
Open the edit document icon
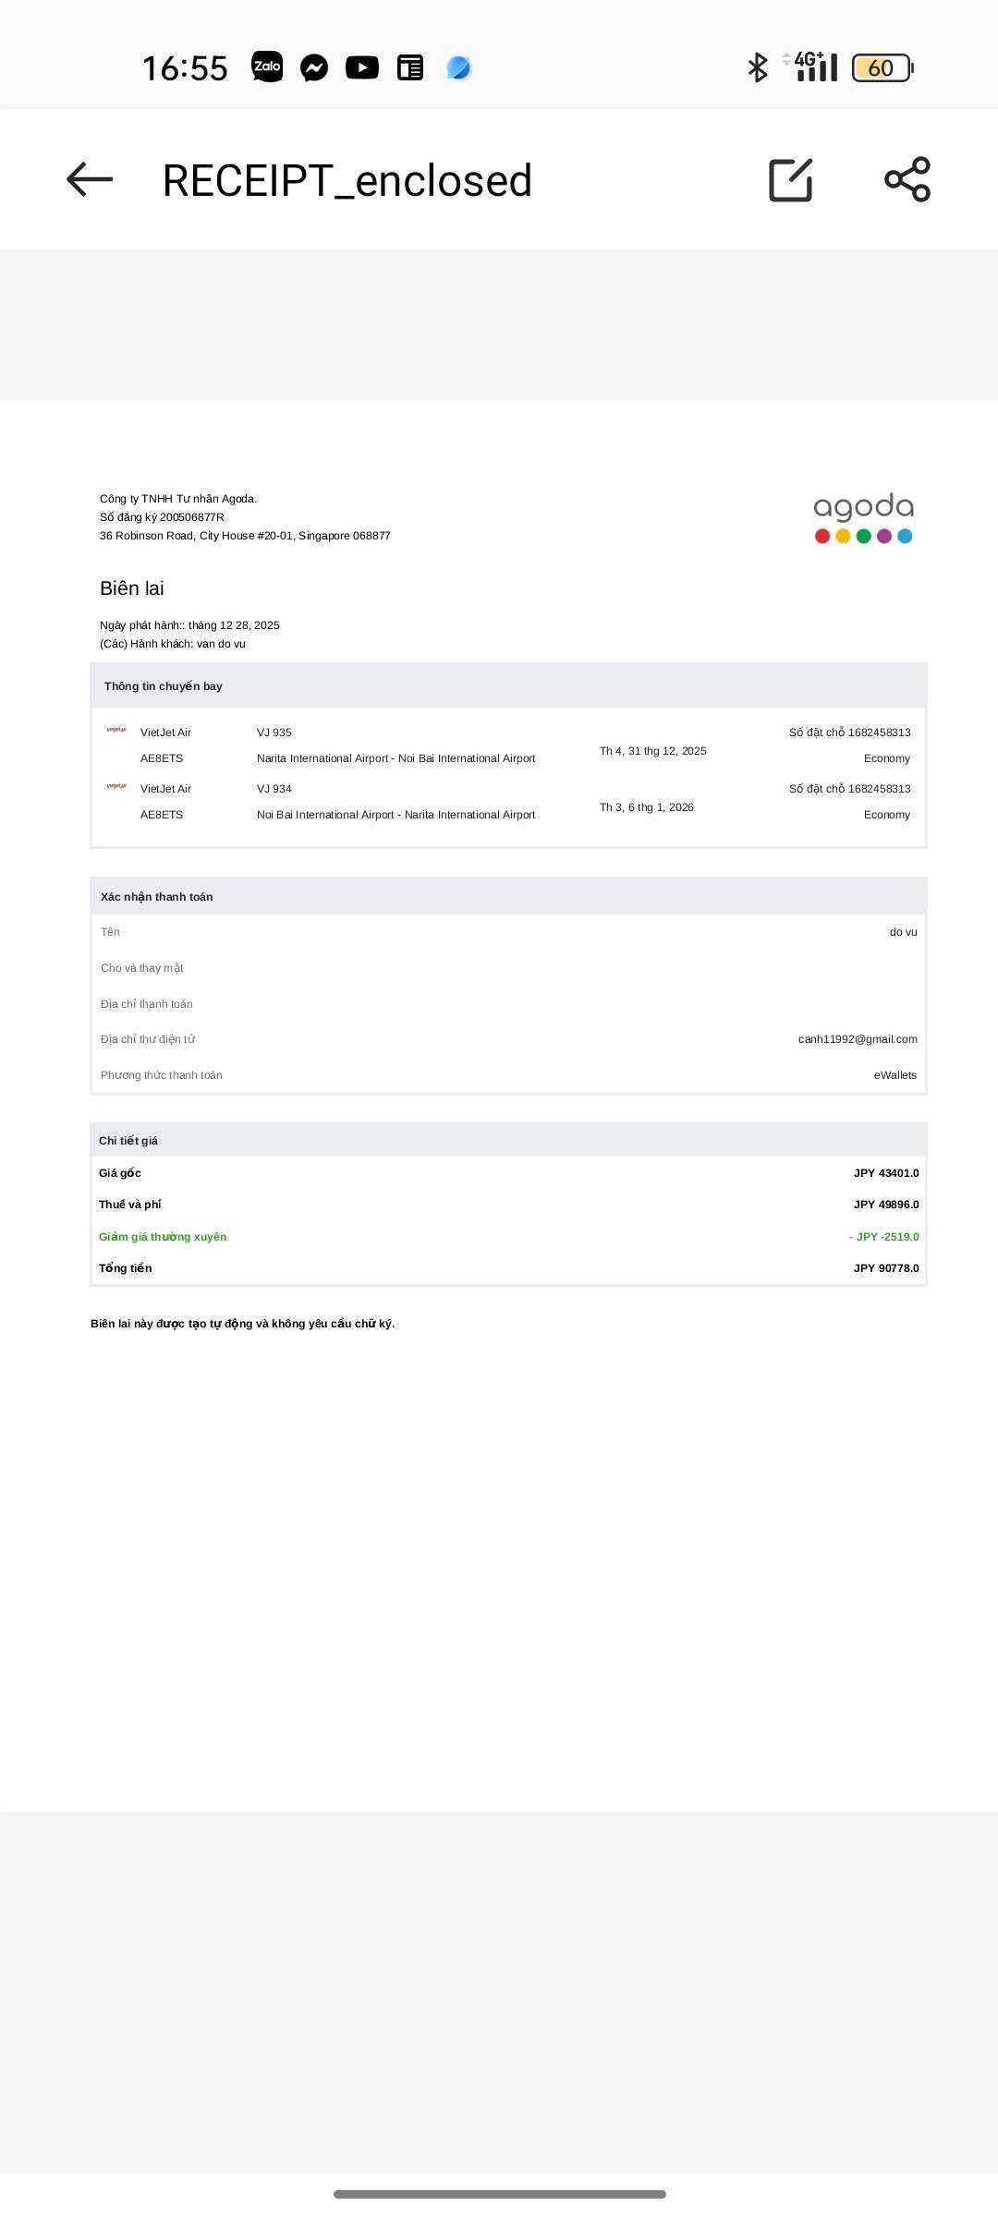(791, 179)
